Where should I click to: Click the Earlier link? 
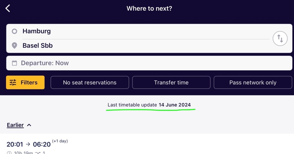pos(15,125)
